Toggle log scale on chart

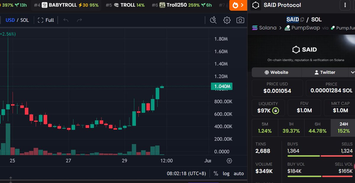[x=226, y=174]
